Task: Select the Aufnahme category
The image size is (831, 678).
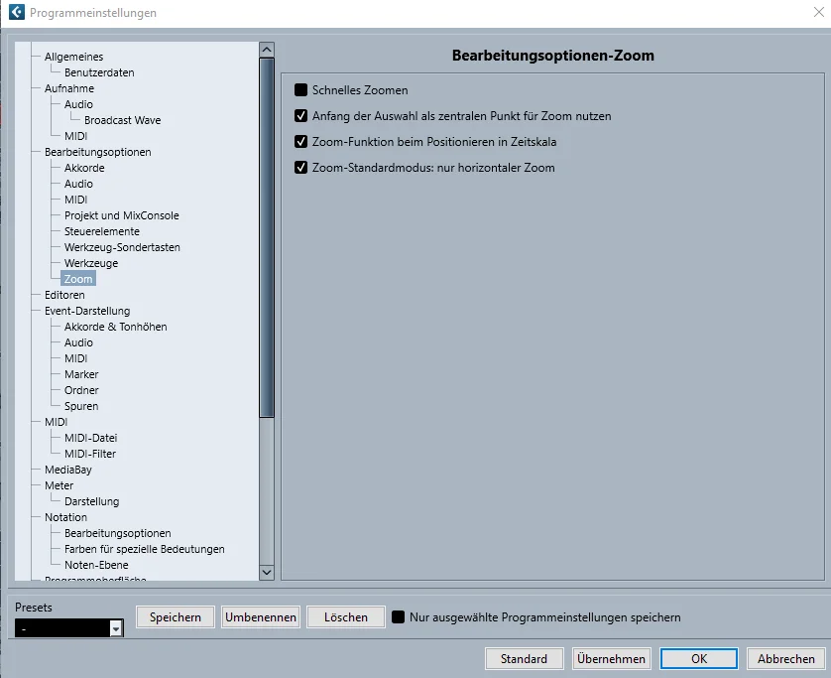Action: (69, 88)
